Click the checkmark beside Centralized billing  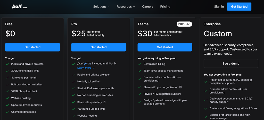[139, 64]
